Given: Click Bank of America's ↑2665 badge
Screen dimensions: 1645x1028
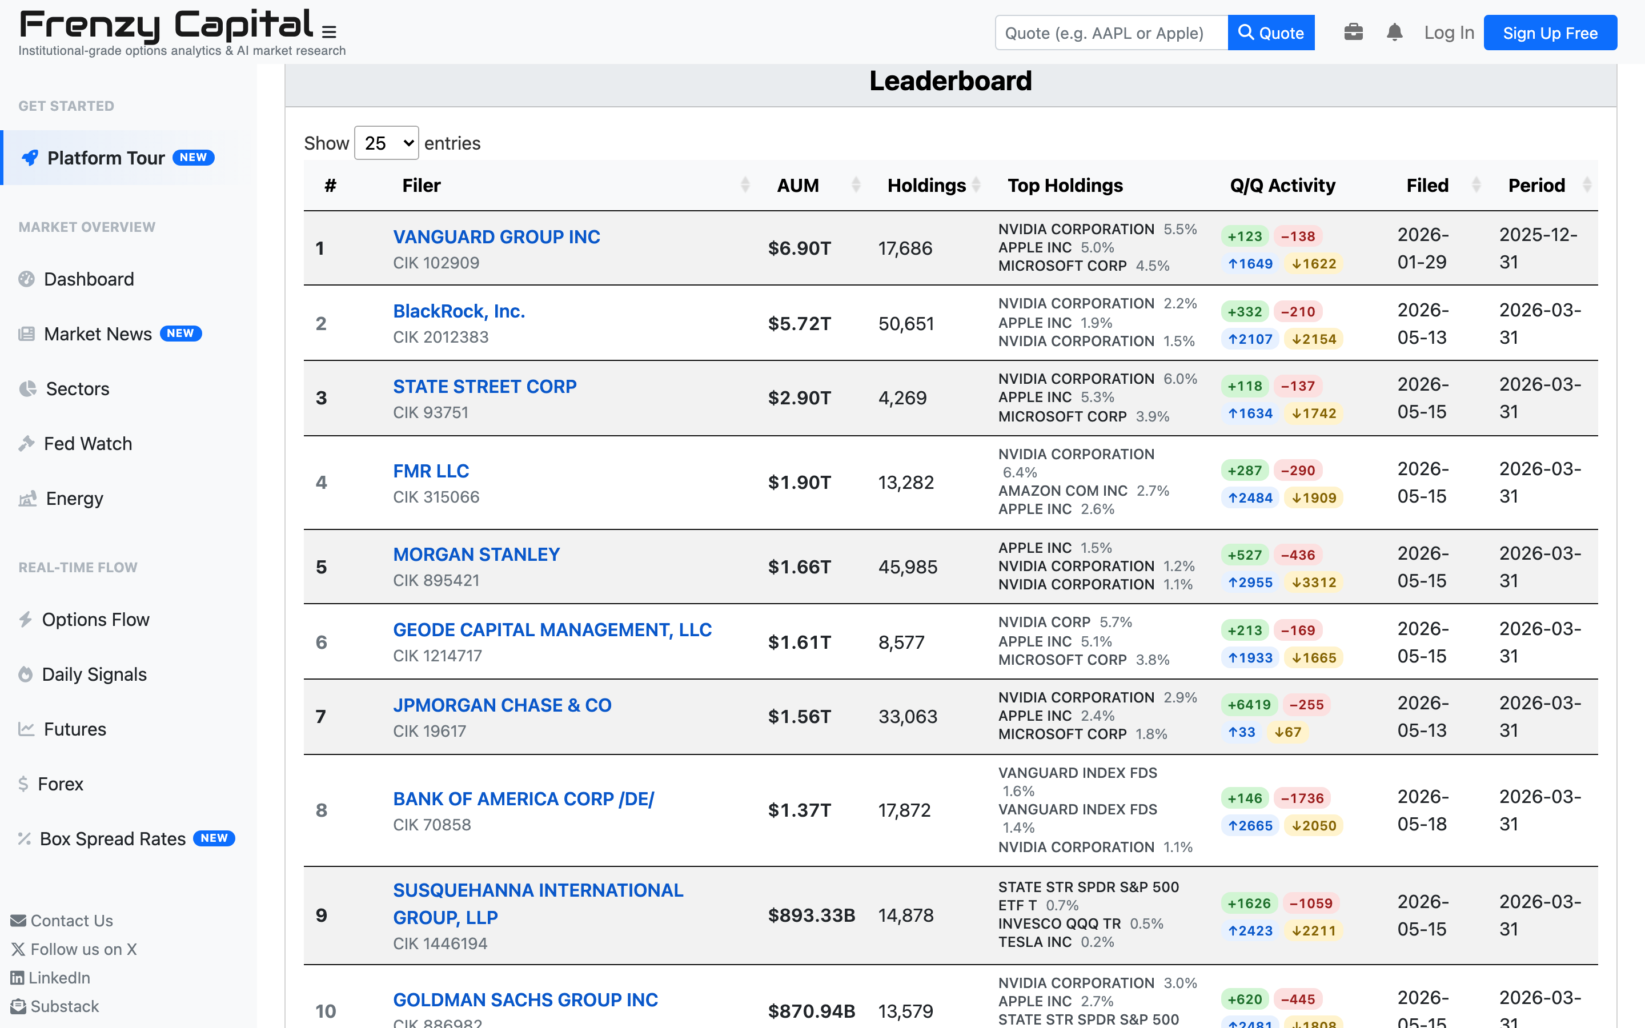Looking at the screenshot, I should pyautogui.click(x=1250, y=825).
